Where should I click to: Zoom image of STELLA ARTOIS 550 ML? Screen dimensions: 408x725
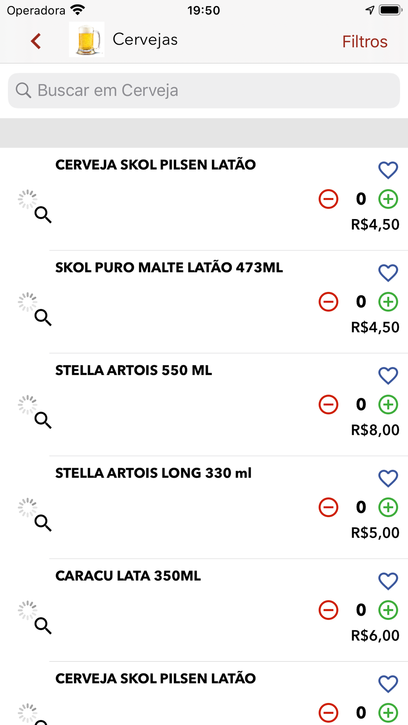(43, 420)
